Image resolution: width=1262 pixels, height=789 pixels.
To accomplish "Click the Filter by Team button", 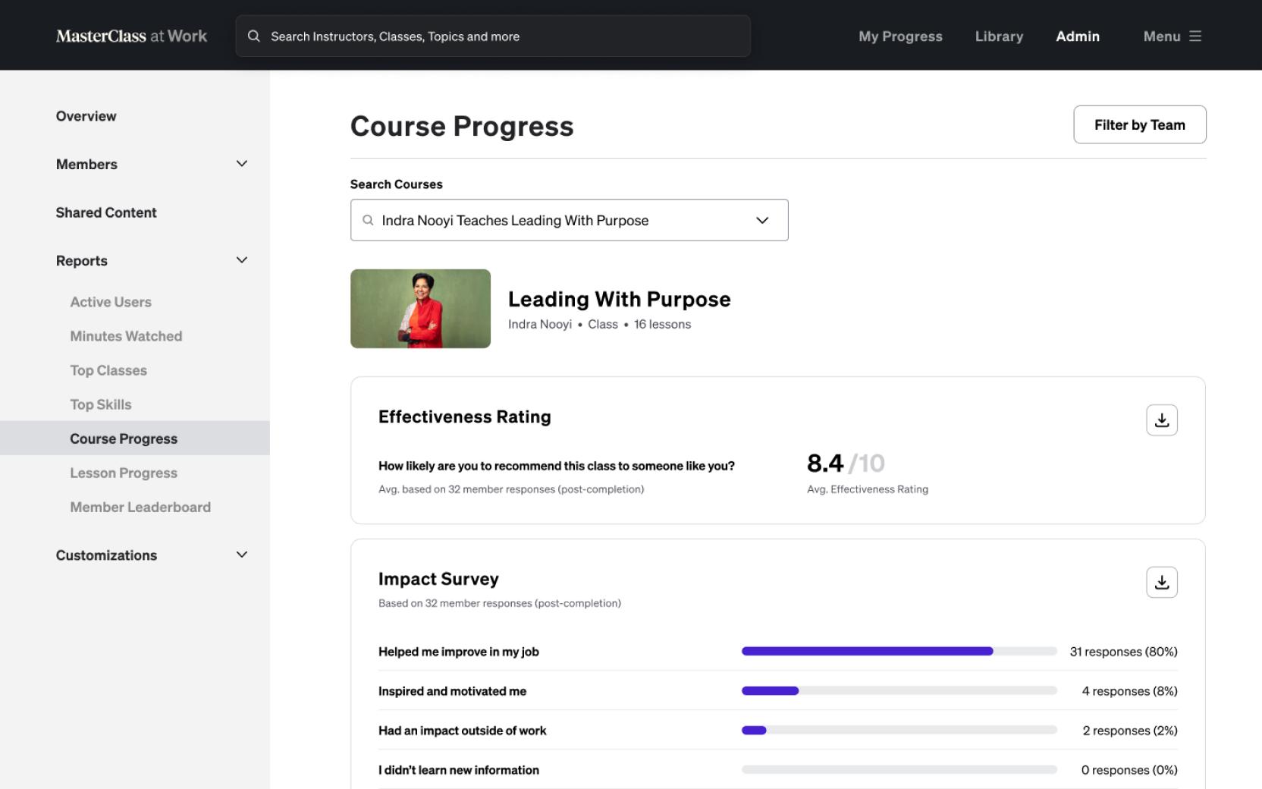I will point(1140,124).
